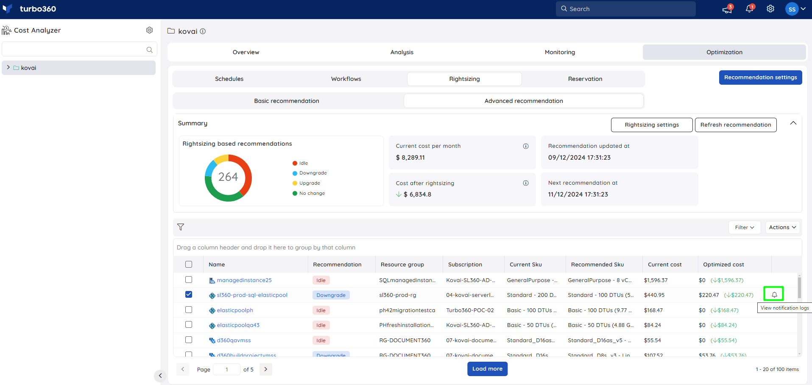This screenshot has width=812, height=385.
Task: Select the elasticpoolph row checkbox
Action: tap(189, 310)
